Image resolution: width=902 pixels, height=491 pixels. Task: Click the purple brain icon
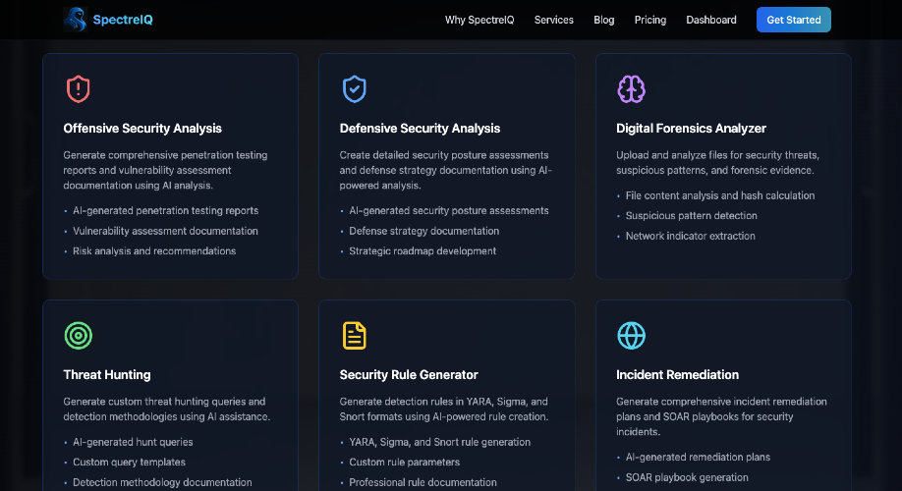pyautogui.click(x=631, y=89)
